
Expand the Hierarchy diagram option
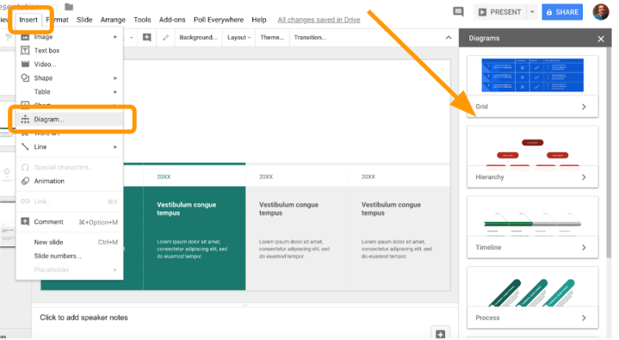pos(584,177)
